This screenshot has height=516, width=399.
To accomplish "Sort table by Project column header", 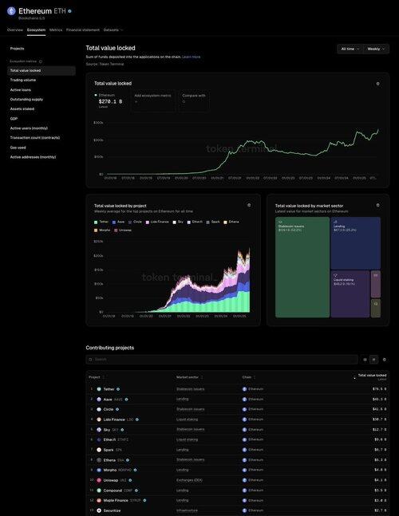I will (x=96, y=377).
